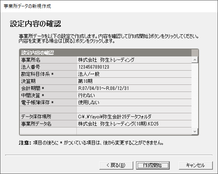Click the value 行わない

point(87,95)
